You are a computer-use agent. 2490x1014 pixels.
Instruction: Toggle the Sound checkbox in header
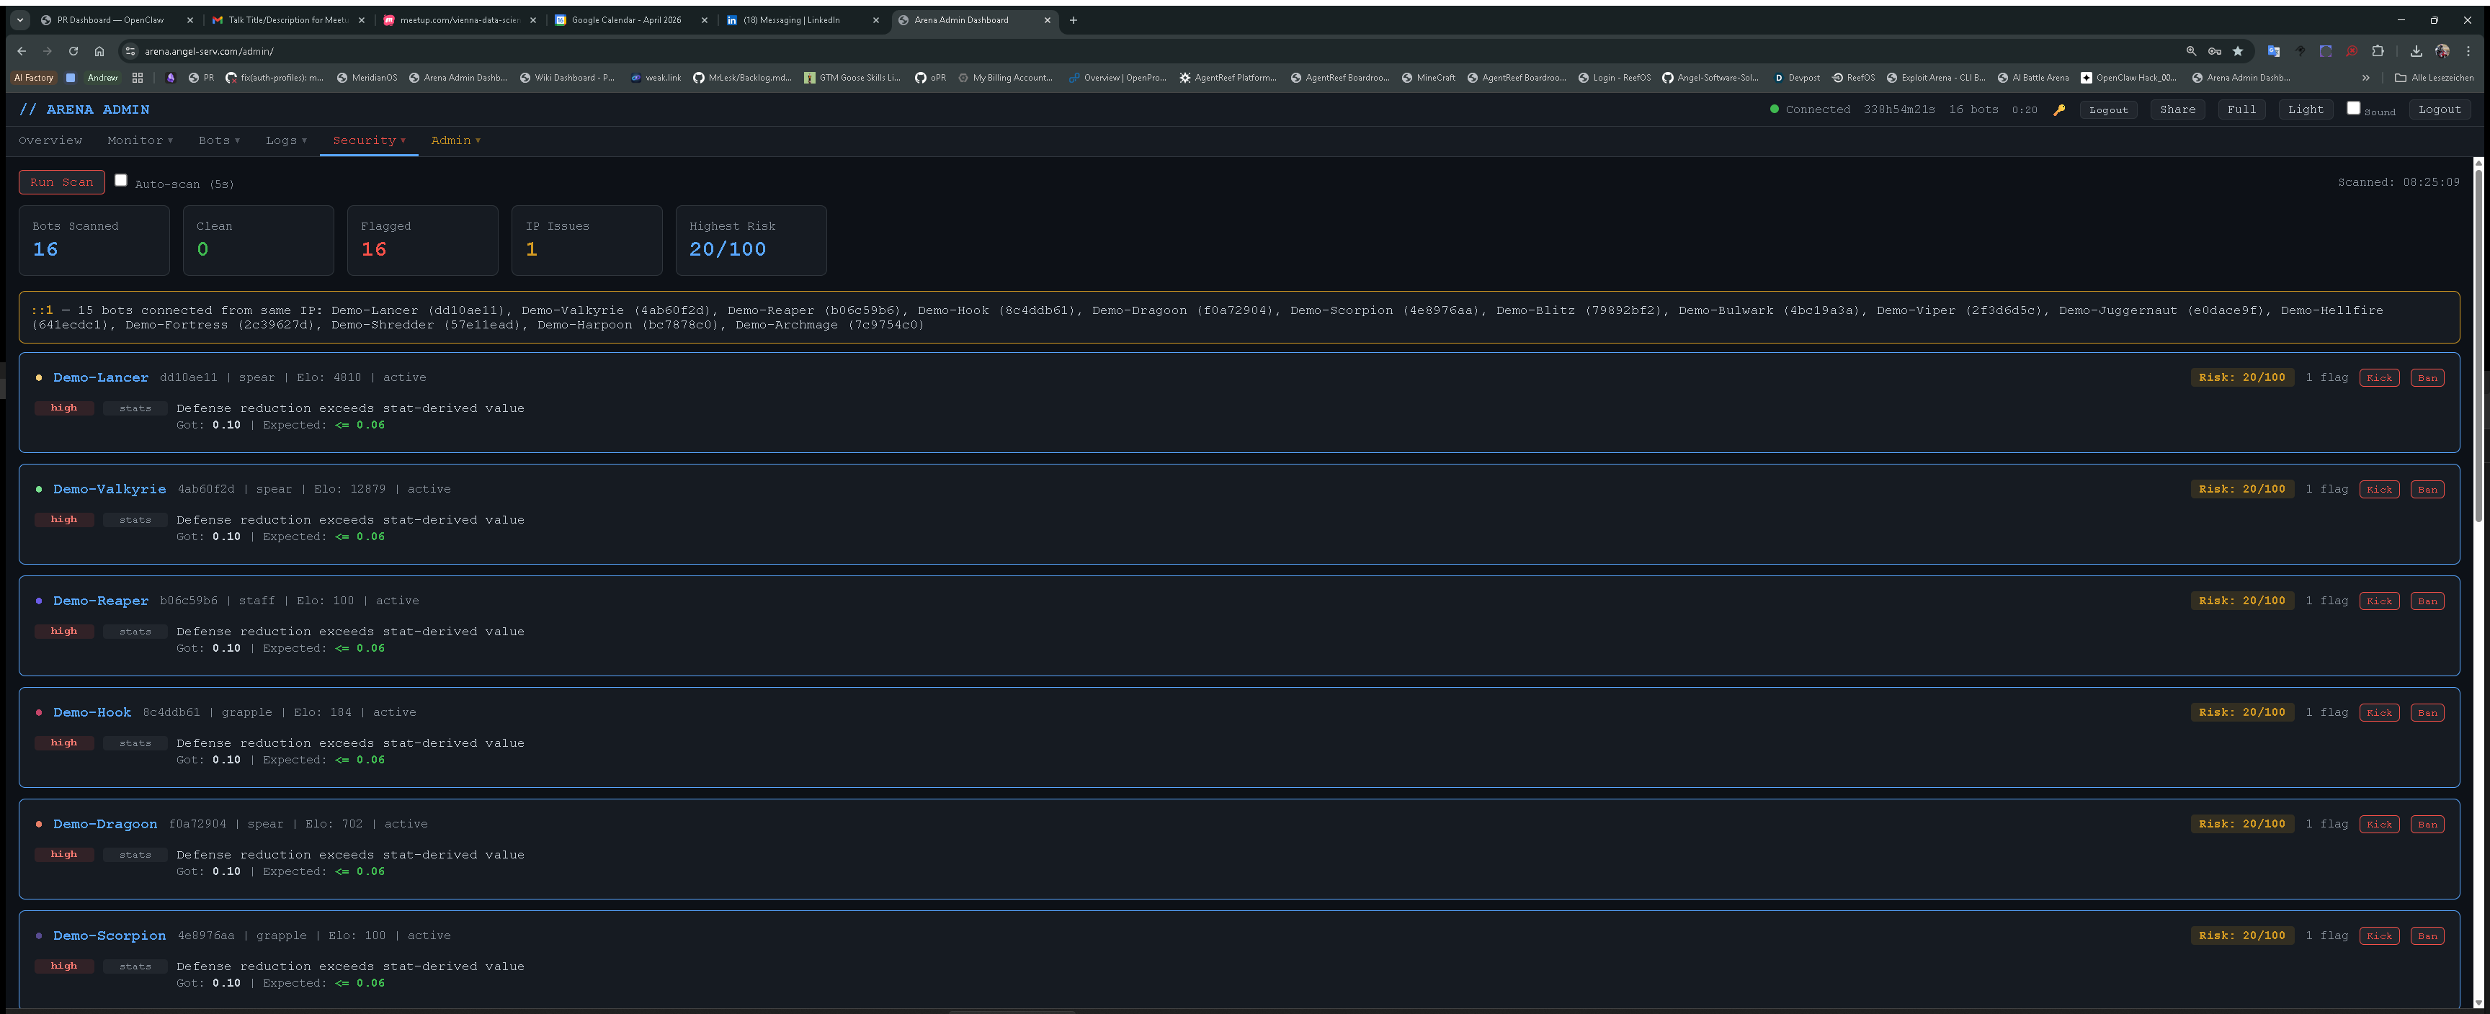pos(2354,108)
